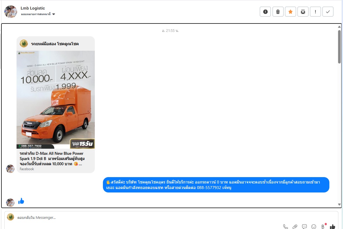Open the emoji picker
This screenshot has width=343, height=229.
point(314,226)
